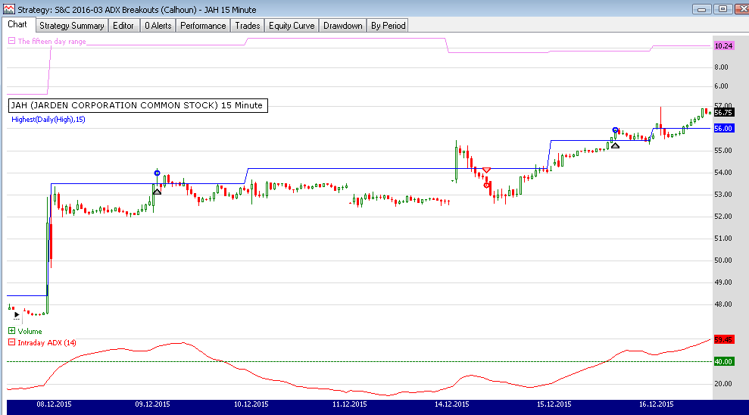Collapse the fifteen day range pane

click(11, 42)
